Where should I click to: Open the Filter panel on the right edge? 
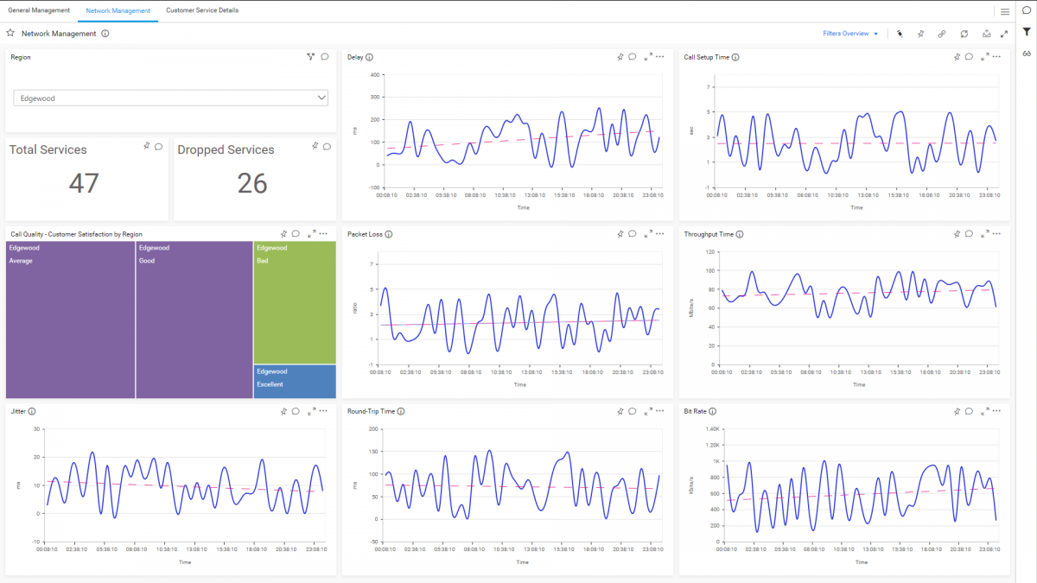point(1025,34)
